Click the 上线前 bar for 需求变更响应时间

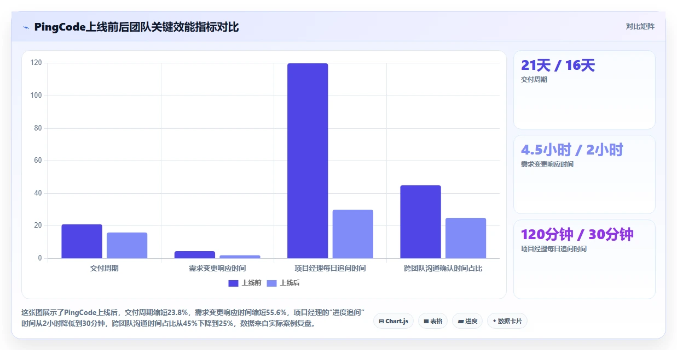pyautogui.click(x=195, y=254)
